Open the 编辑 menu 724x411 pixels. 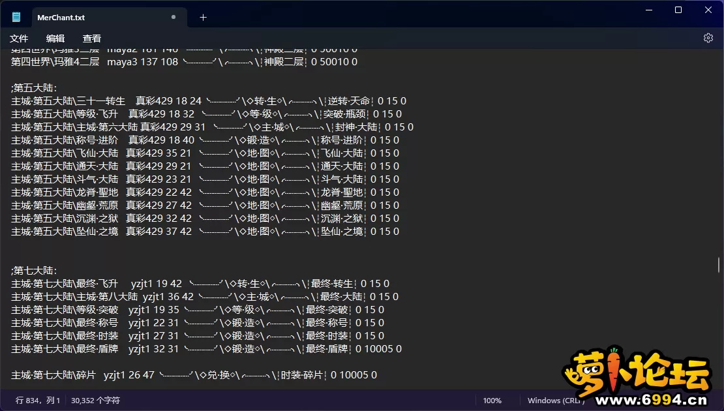(x=55, y=38)
